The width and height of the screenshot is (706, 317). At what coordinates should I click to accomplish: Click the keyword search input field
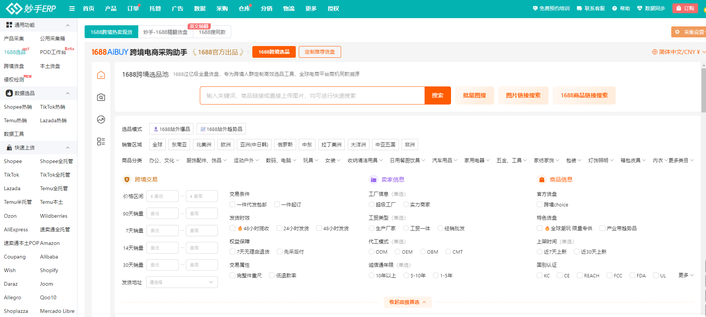312,95
